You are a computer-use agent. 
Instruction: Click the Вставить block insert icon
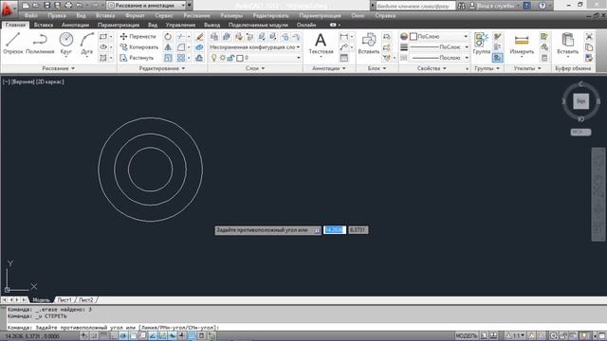pos(369,44)
